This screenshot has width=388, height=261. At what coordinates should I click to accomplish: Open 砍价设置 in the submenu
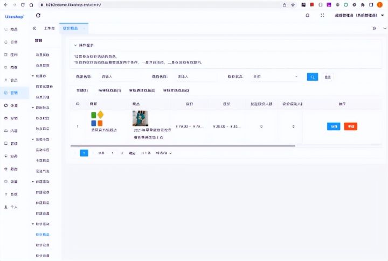(x=43, y=256)
